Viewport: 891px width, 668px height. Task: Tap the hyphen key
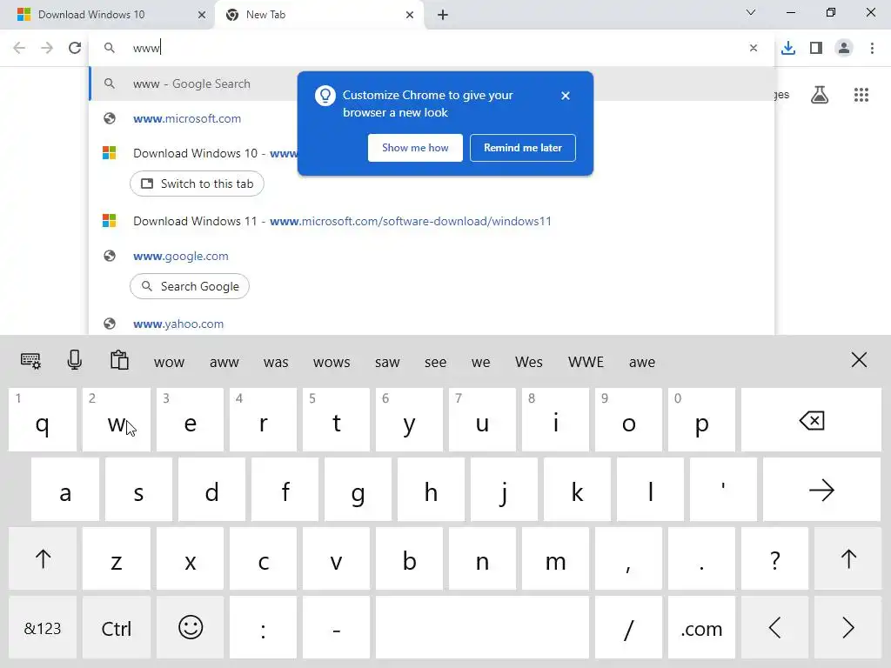click(x=337, y=628)
